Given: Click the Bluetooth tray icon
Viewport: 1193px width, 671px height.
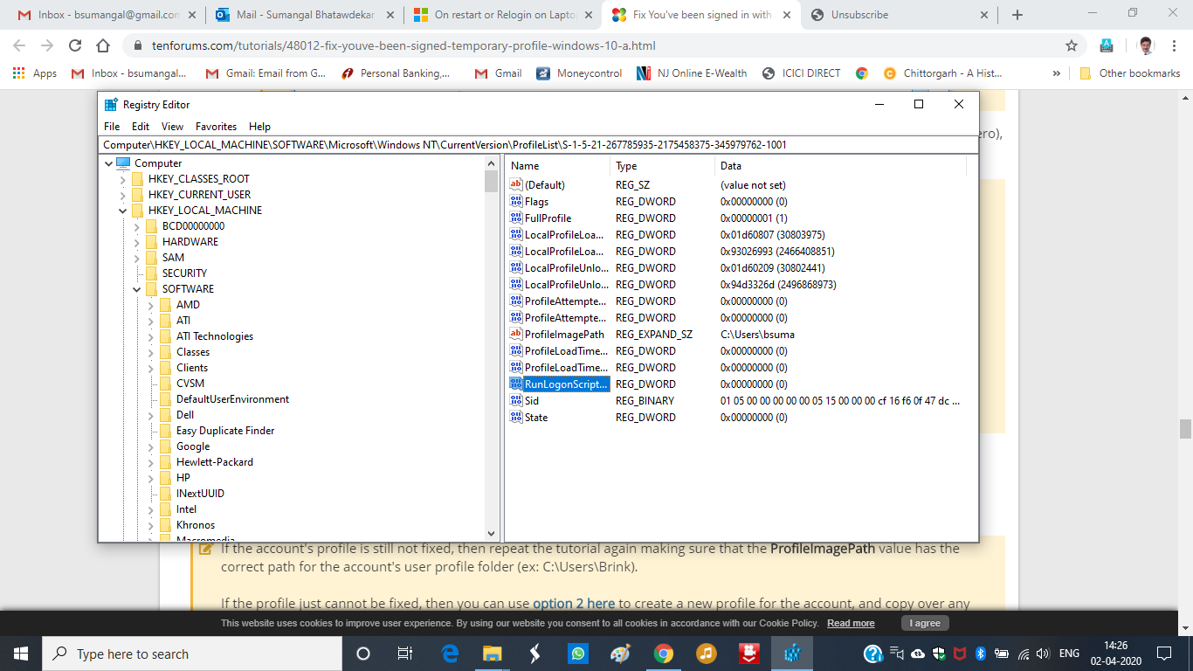Looking at the screenshot, I should (980, 654).
